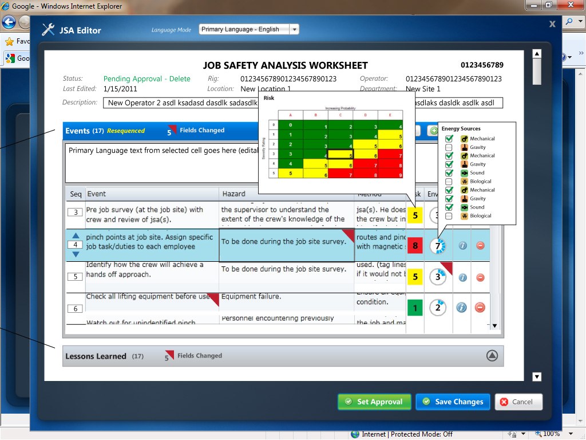Select red risk matrix cell 9

click(x=390, y=173)
